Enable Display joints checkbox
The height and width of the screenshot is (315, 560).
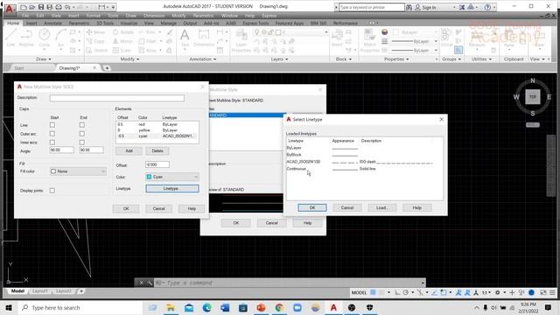coord(52,191)
